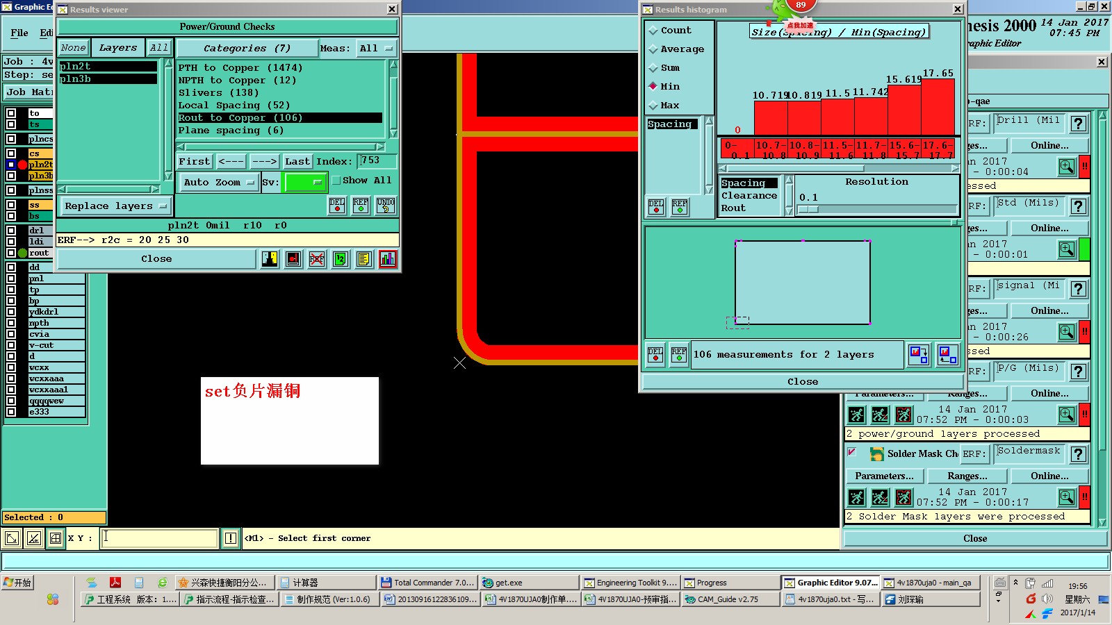1112x625 pixels.
Task: Open the green Sv dropdown
Action: tap(305, 182)
